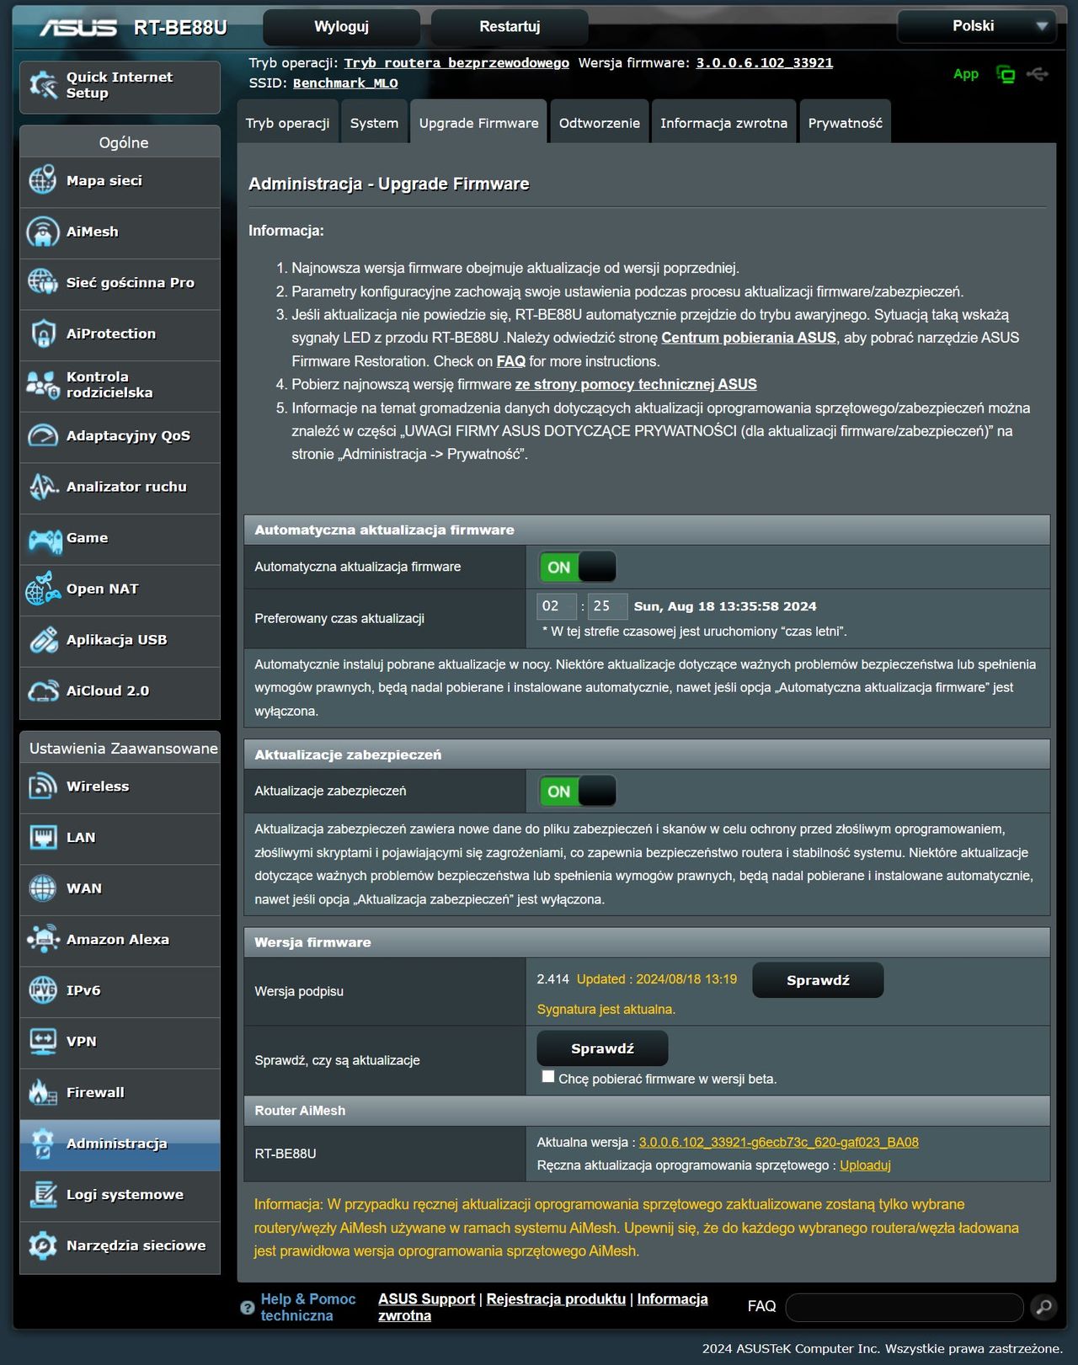Open Wireless settings icon
The width and height of the screenshot is (1078, 1365).
click(x=43, y=786)
